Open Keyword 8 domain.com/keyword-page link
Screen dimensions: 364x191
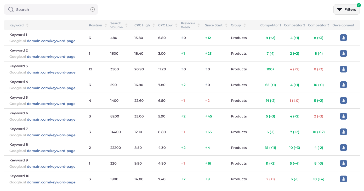coord(51,151)
